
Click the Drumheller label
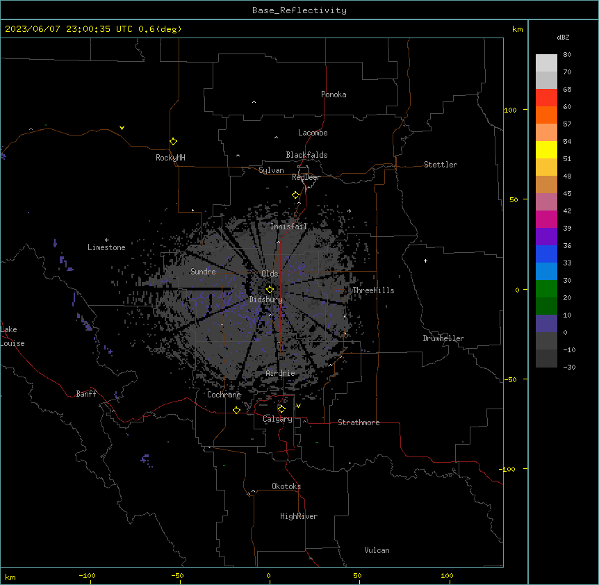[x=443, y=338]
